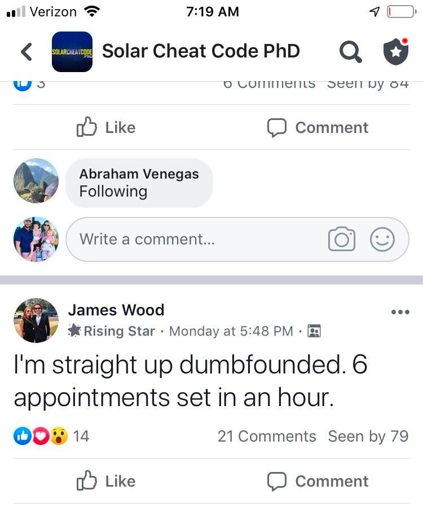Screen dimensions: 423x512
Task: View the reactions on James Wood's post
Action: pyautogui.click(x=51, y=437)
